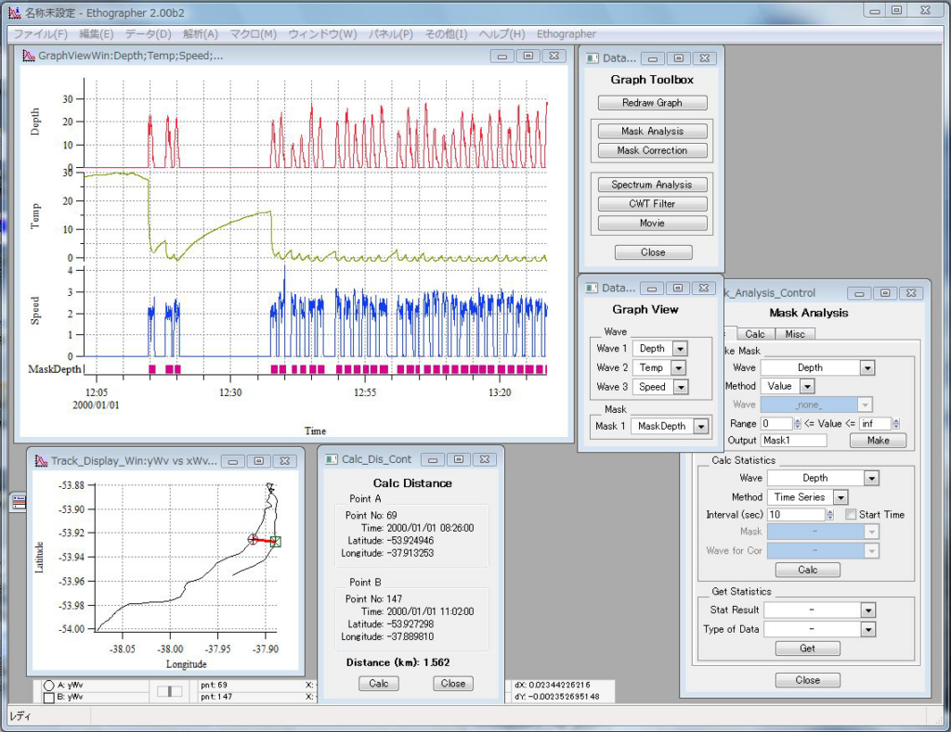Expand the Mask 1 MaskDepth dropdown

click(699, 427)
